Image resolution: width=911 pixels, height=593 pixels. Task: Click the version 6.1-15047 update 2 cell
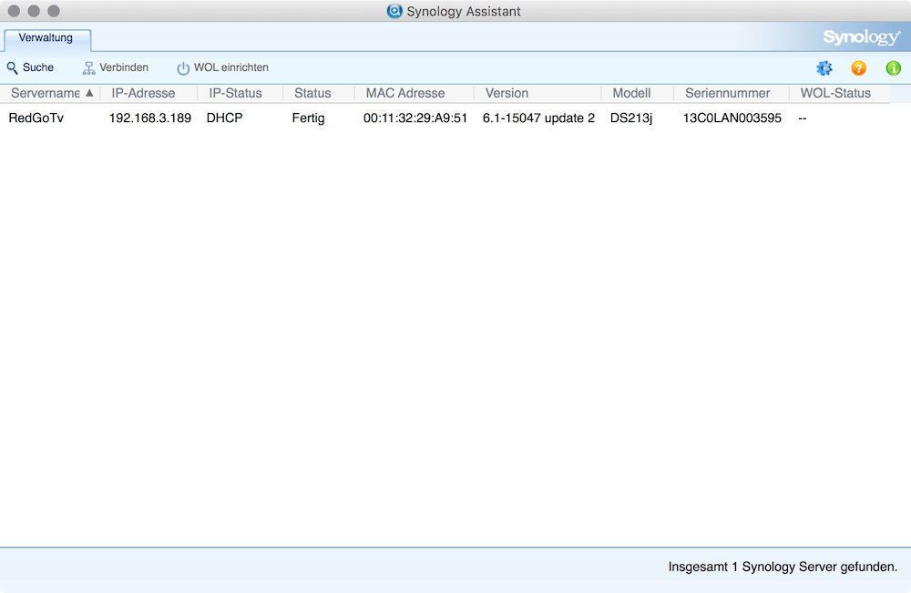(538, 118)
